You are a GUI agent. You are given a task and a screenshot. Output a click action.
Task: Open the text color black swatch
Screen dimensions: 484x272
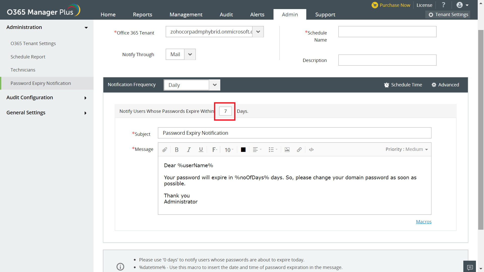(243, 150)
